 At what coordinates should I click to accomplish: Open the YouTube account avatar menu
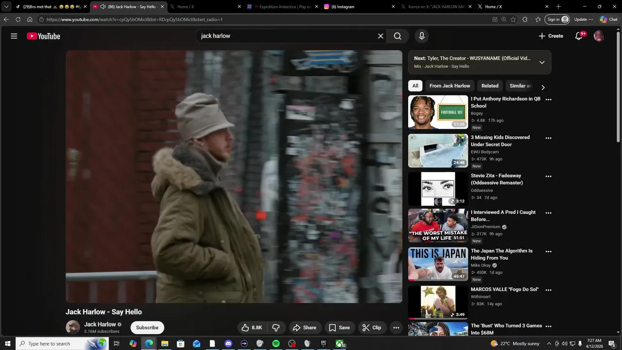[x=599, y=36]
